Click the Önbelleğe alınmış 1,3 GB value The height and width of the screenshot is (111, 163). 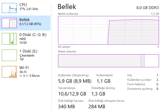98,94
